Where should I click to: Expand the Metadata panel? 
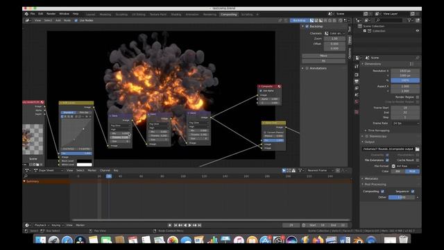click(362, 178)
